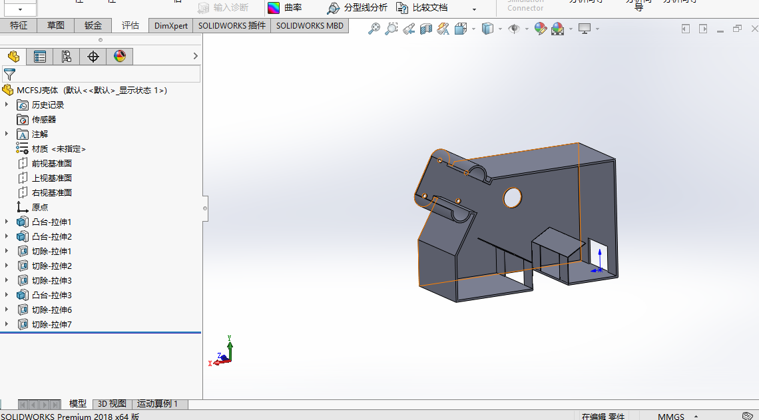Open the 草图 ribbon tab
759x420 pixels.
click(56, 25)
